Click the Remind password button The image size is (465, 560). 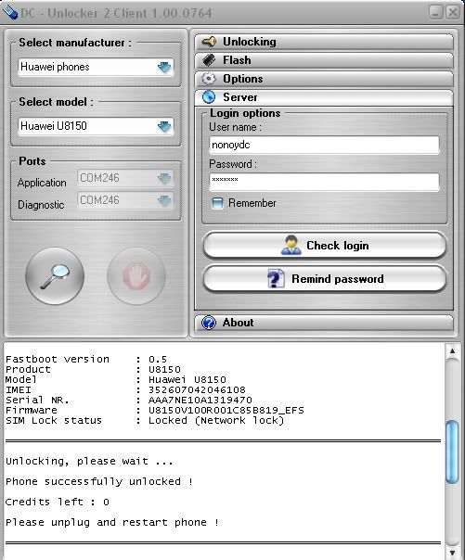[x=325, y=278]
